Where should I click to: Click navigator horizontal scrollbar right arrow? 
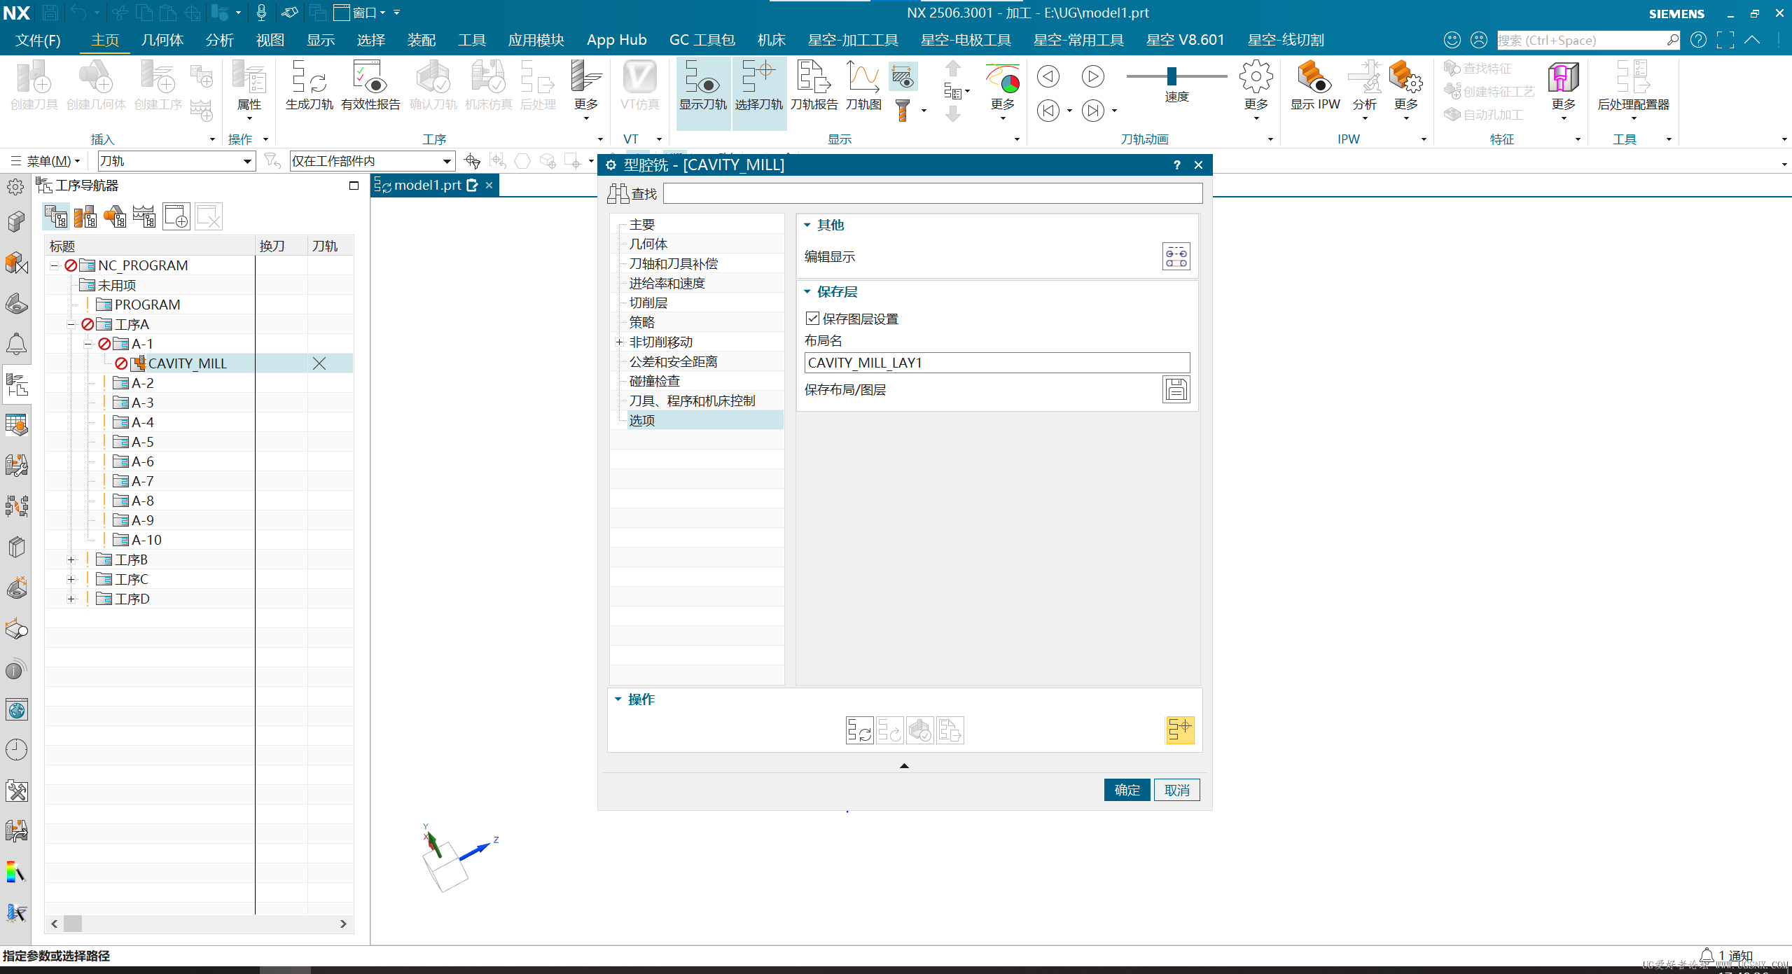tap(343, 924)
